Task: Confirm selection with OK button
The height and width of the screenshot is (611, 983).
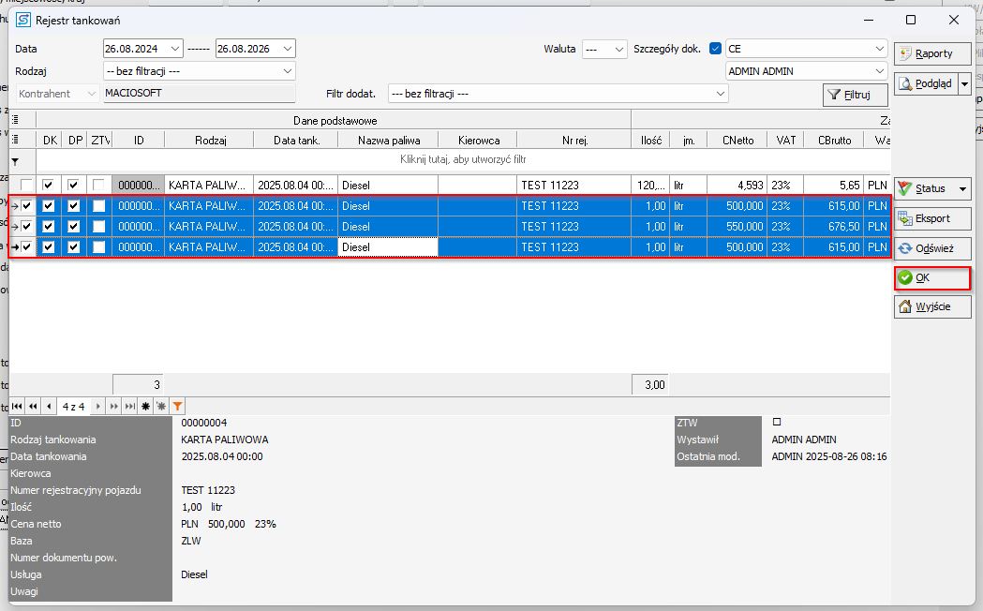Action: 932,278
